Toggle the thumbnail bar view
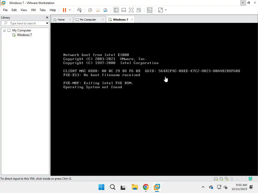The width and height of the screenshot is (258, 193). tap(123, 10)
